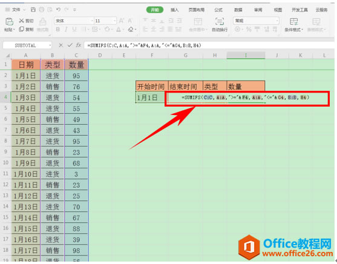
Task: Switch to the 视图 ribbon tab
Action: tap(278, 10)
